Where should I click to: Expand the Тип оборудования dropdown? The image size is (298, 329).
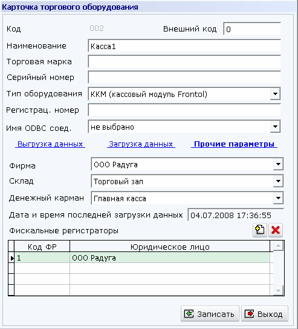point(275,94)
